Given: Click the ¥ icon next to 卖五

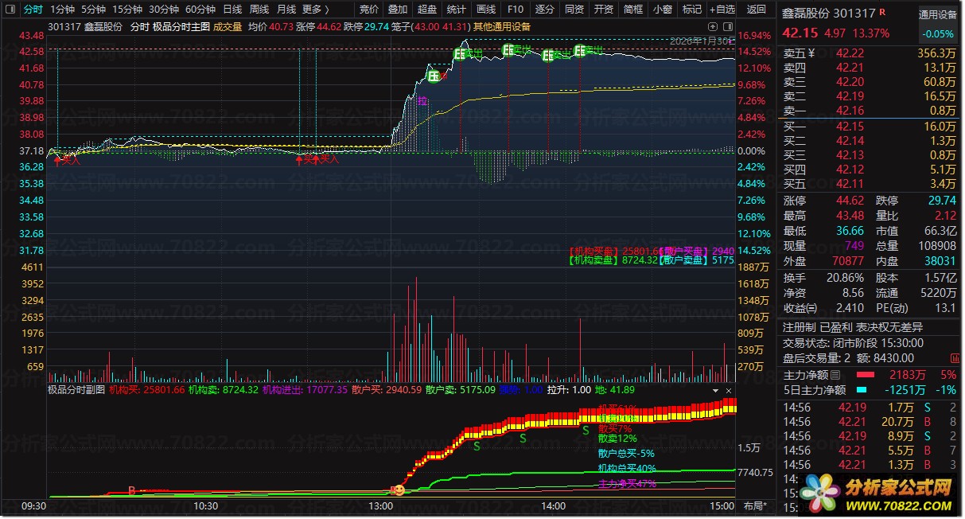Looking at the screenshot, I should pyautogui.click(x=811, y=53).
